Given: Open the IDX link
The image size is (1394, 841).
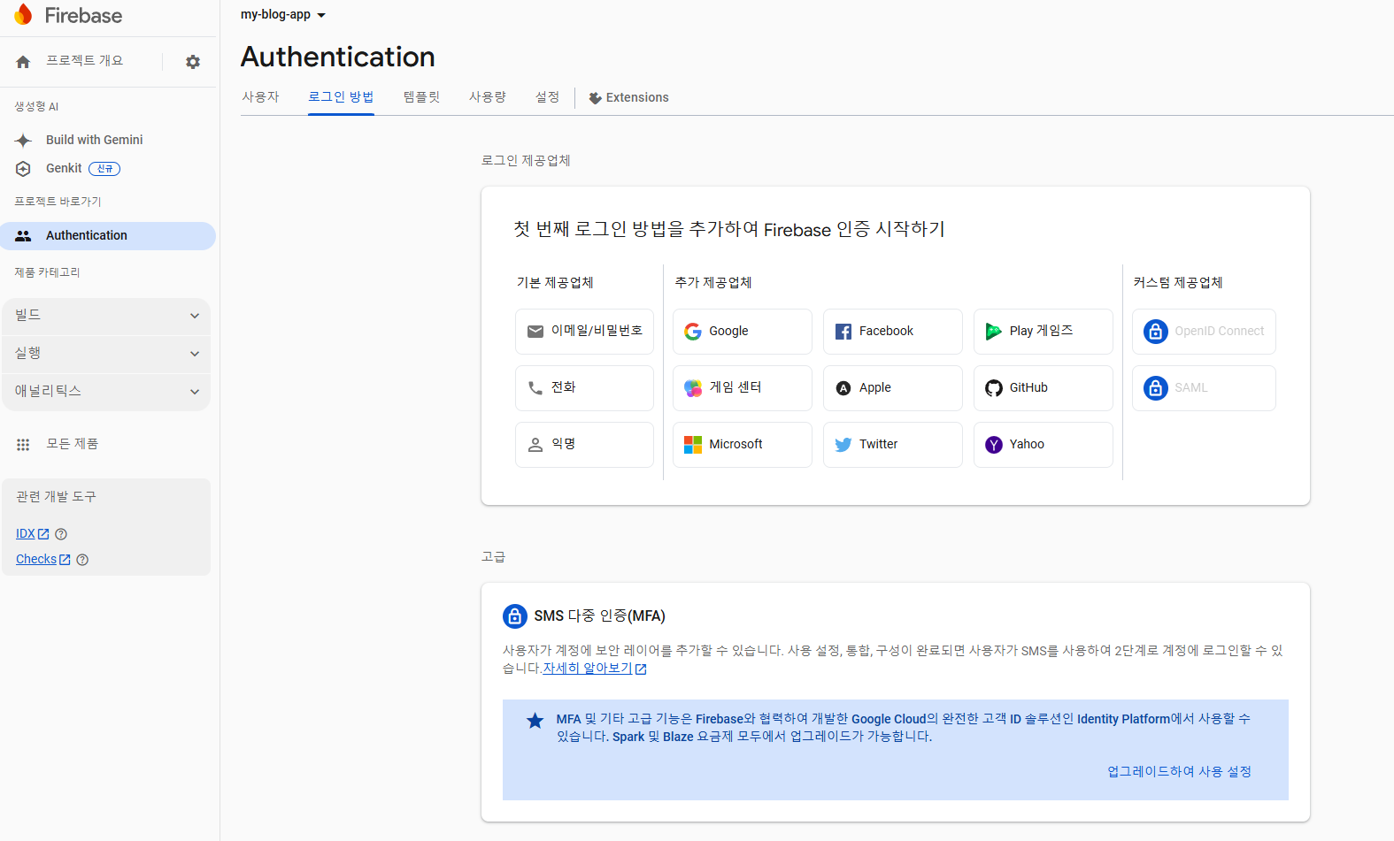Looking at the screenshot, I should coord(33,534).
